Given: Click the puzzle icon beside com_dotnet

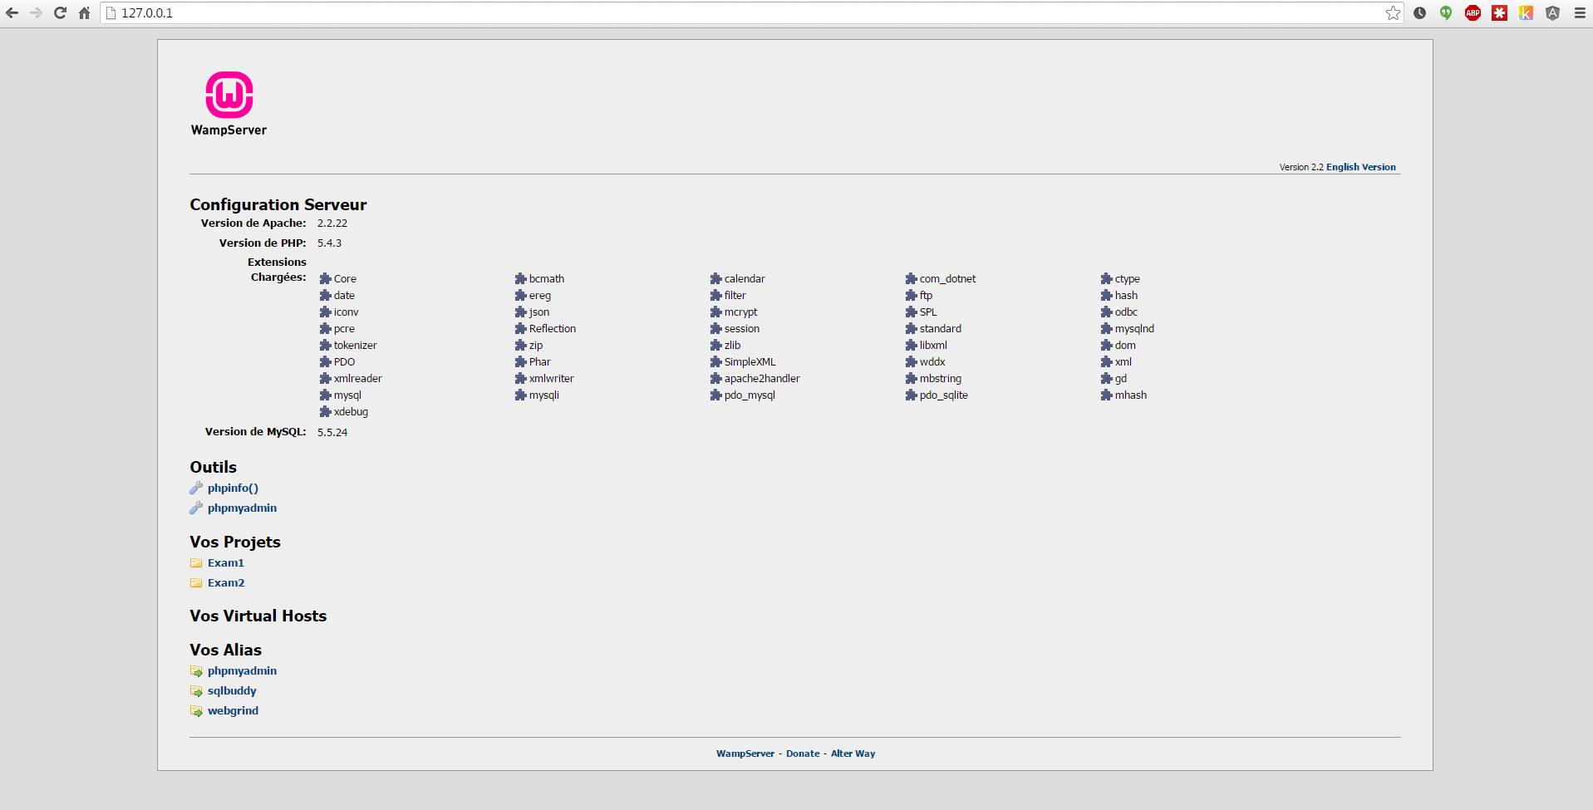Looking at the screenshot, I should coord(912,279).
